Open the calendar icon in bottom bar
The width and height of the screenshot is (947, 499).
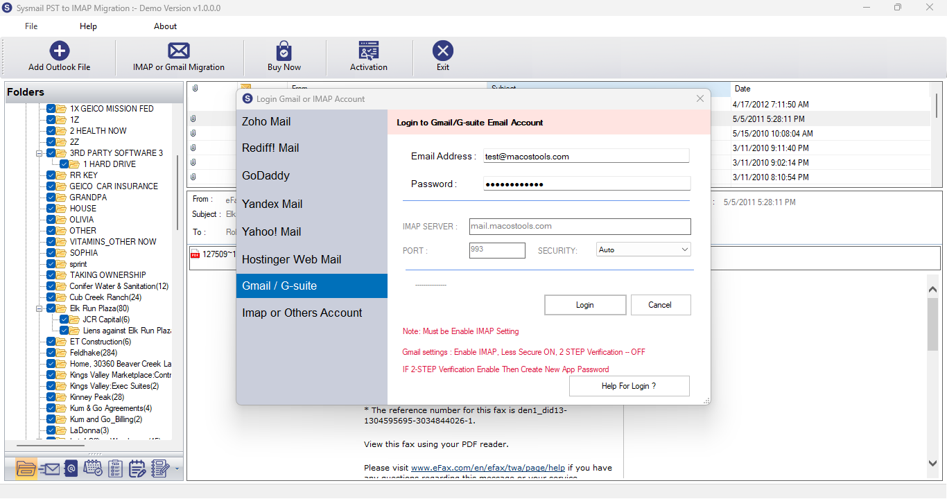93,469
